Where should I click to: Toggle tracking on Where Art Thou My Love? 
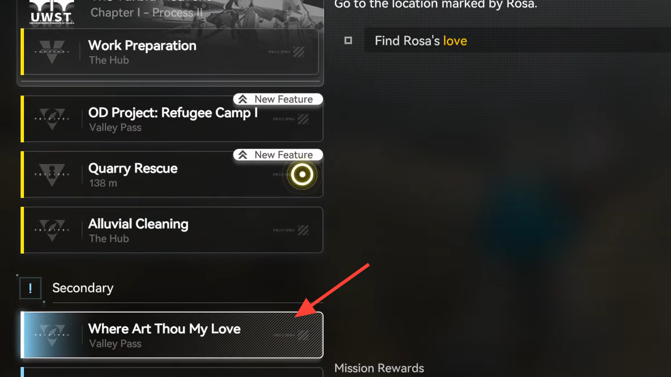pos(303,335)
